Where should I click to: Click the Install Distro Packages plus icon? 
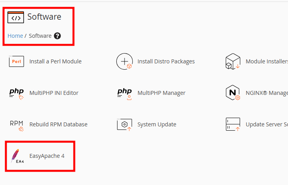click(x=124, y=61)
